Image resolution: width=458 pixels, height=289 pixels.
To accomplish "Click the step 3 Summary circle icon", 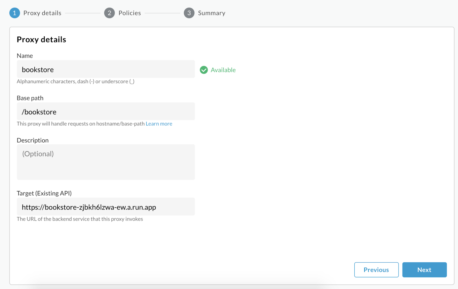I will click(x=189, y=13).
